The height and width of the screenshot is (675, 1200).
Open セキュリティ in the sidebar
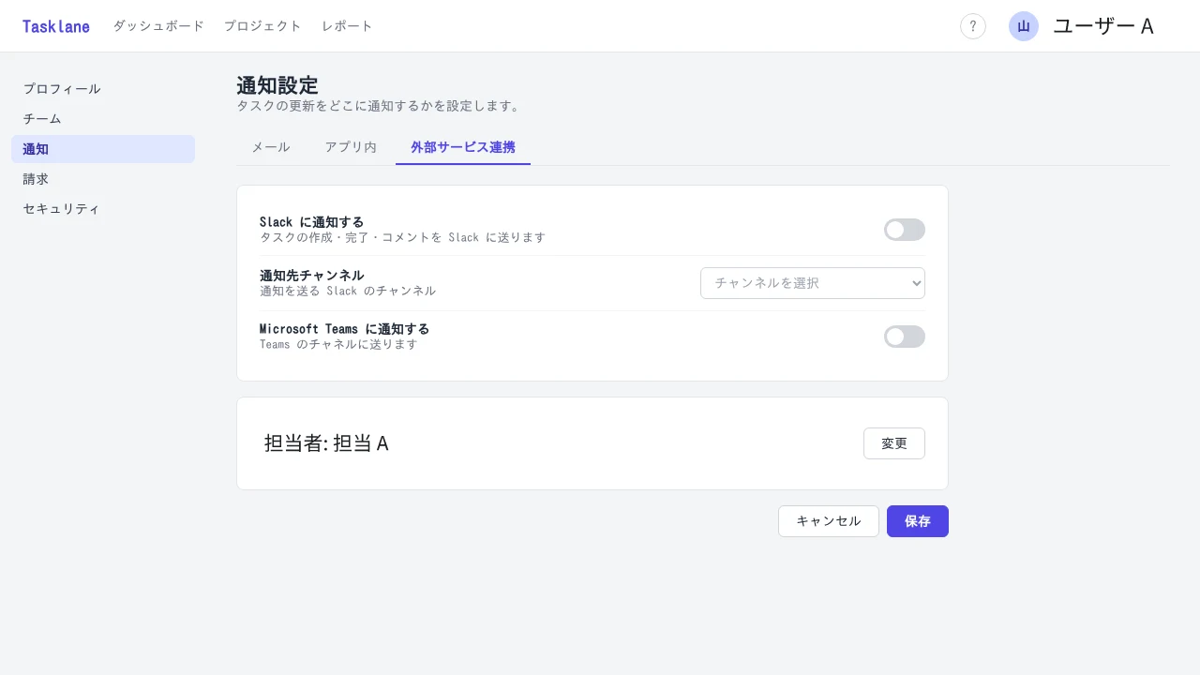click(103, 209)
